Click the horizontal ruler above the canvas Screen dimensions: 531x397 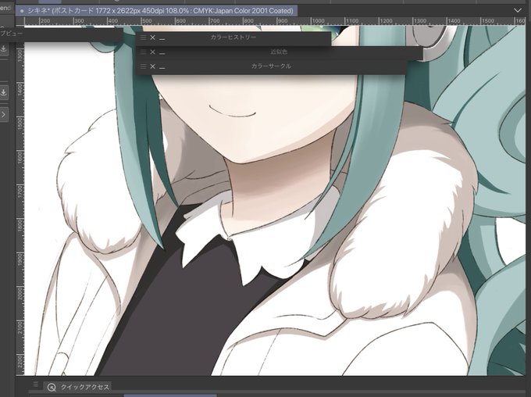click(x=274, y=21)
